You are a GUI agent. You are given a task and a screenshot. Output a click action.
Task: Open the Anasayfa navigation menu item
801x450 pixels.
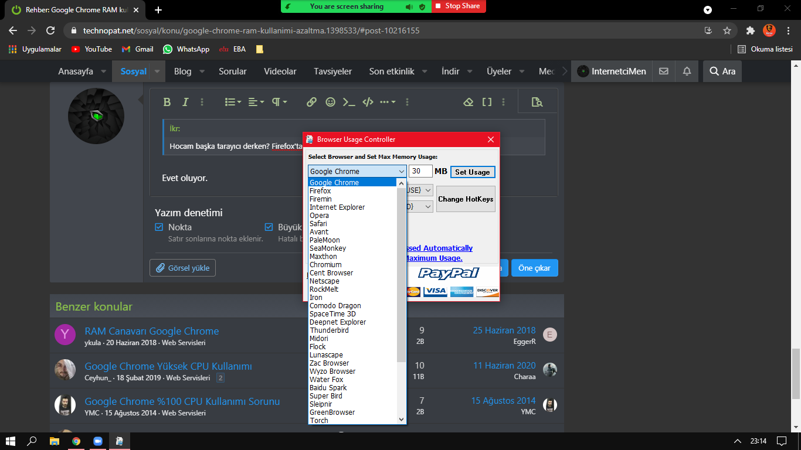coord(76,71)
